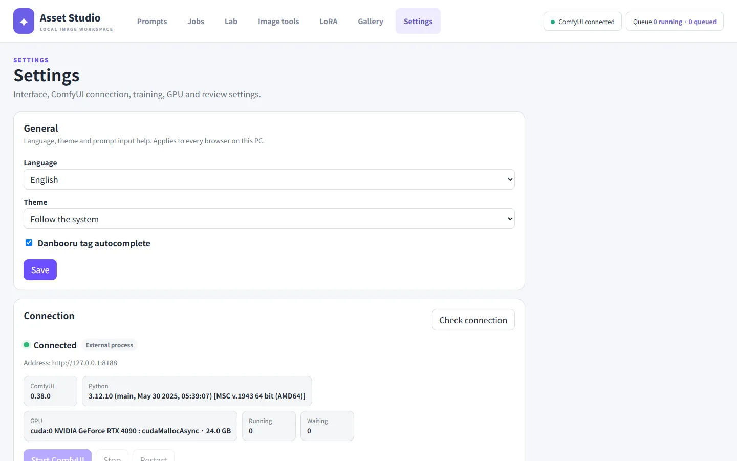This screenshot has width=737, height=461.
Task: Click the GPU NVIDIA GeForce RTX 4090 card
Action: click(x=131, y=426)
